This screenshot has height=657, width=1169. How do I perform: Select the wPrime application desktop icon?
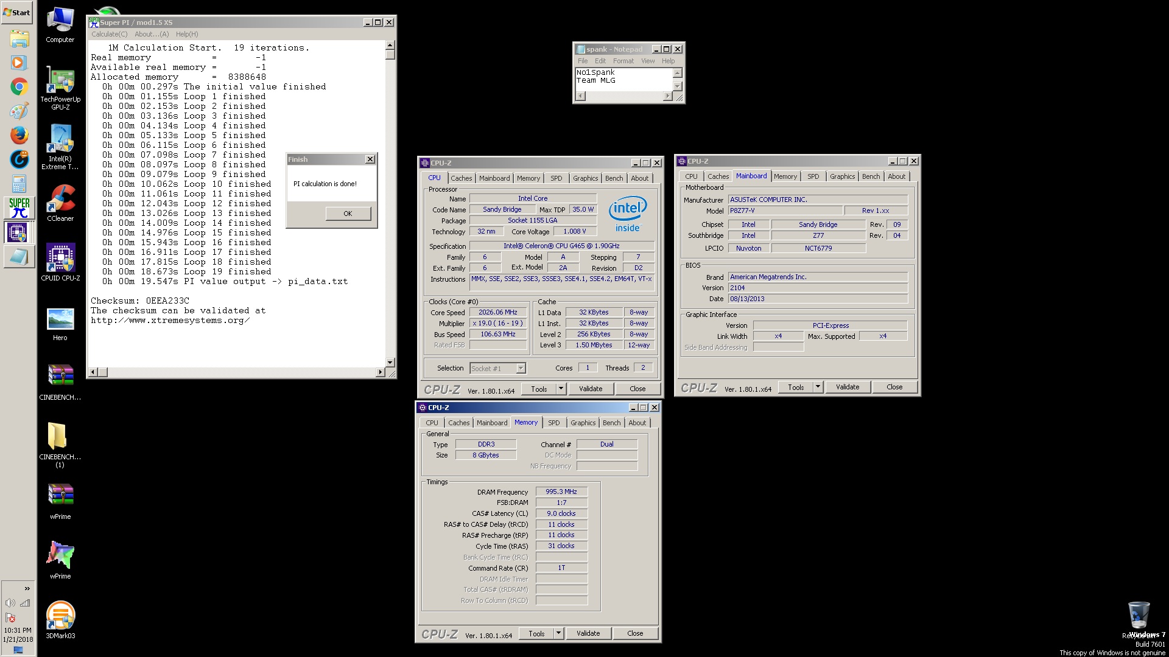[60, 560]
